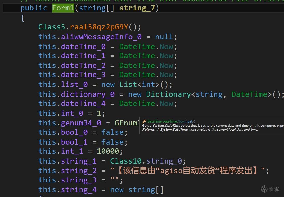Click string_0 member of Class10
The height and width of the screenshot is (197, 284).
click(164, 161)
